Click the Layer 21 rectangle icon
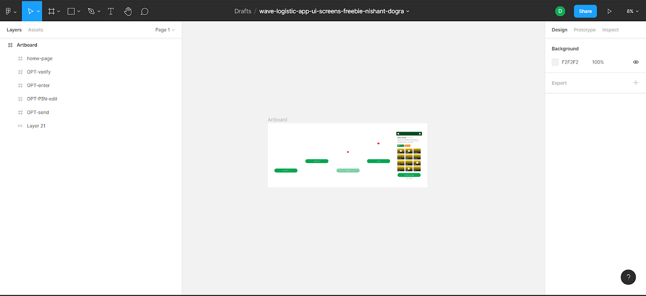Screen dimensions: 646x296 [x=20, y=126]
